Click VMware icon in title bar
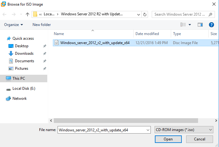Viewport: 219px width, 147px height. (x=3, y=4)
